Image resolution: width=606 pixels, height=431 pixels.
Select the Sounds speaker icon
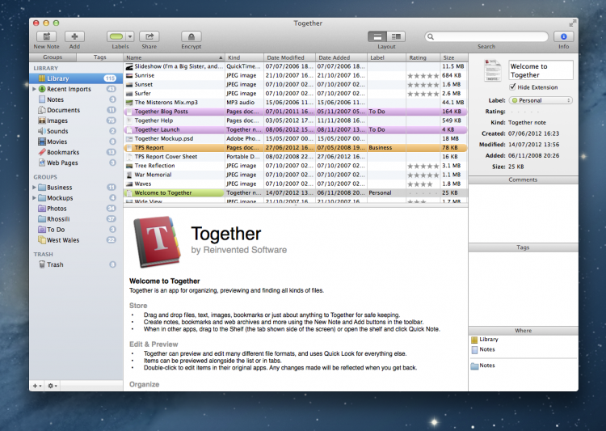click(42, 131)
